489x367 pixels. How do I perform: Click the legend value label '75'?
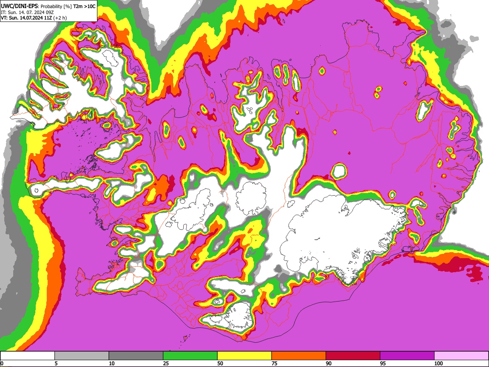click(x=274, y=363)
